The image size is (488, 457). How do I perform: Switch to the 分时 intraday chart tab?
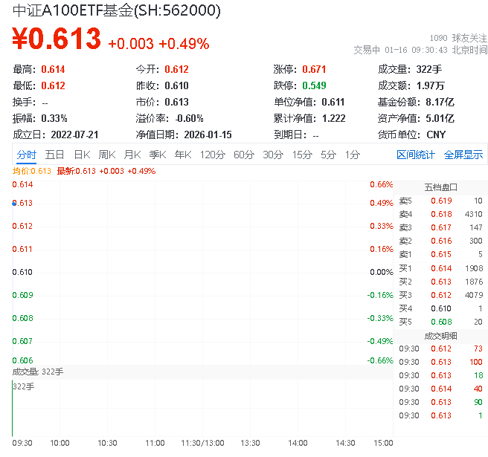point(26,155)
